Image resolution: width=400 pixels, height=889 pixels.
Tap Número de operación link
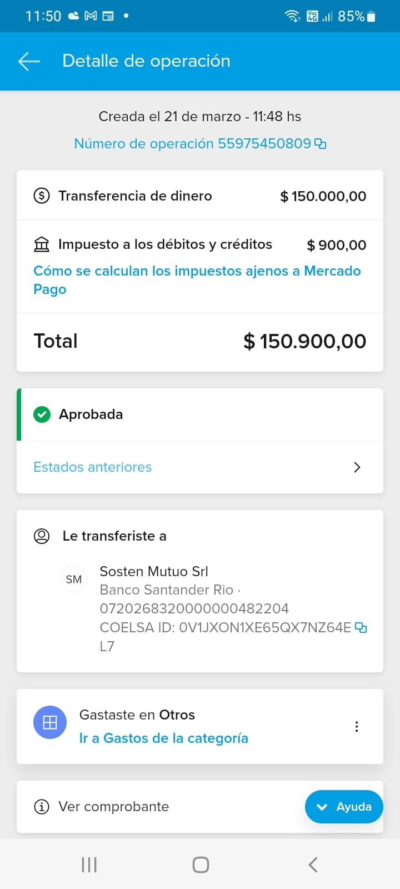(192, 144)
